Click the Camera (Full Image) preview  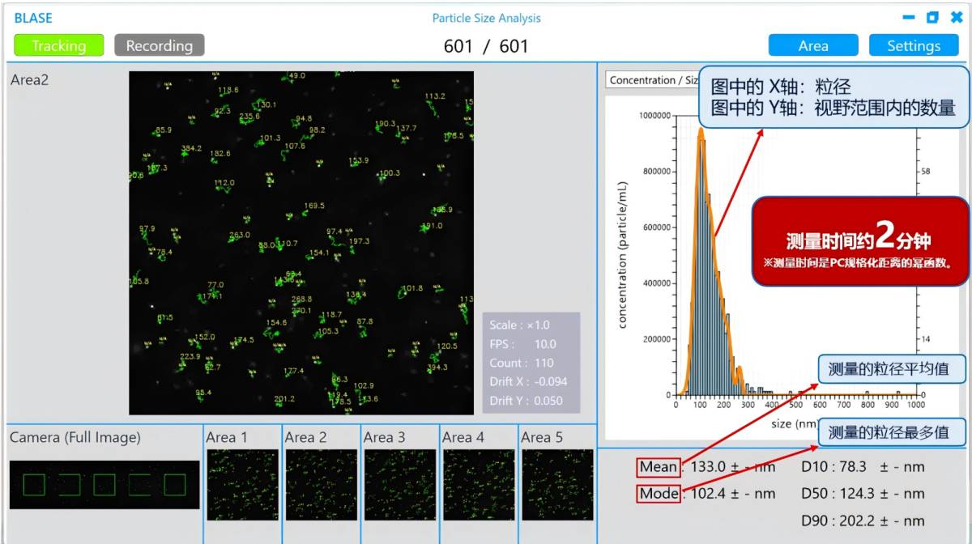(104, 485)
